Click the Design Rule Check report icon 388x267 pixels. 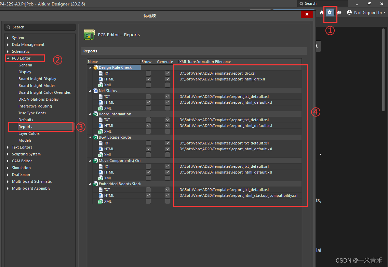point(96,67)
